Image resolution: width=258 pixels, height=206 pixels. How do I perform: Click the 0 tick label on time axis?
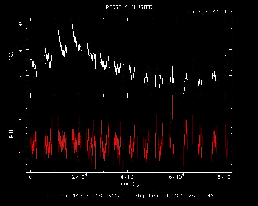pos(31,177)
